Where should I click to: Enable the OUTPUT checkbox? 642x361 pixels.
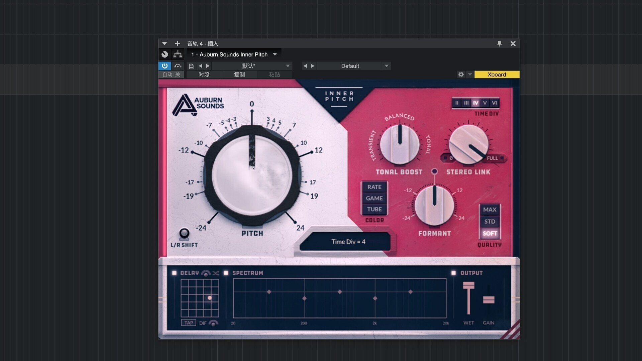tap(453, 273)
